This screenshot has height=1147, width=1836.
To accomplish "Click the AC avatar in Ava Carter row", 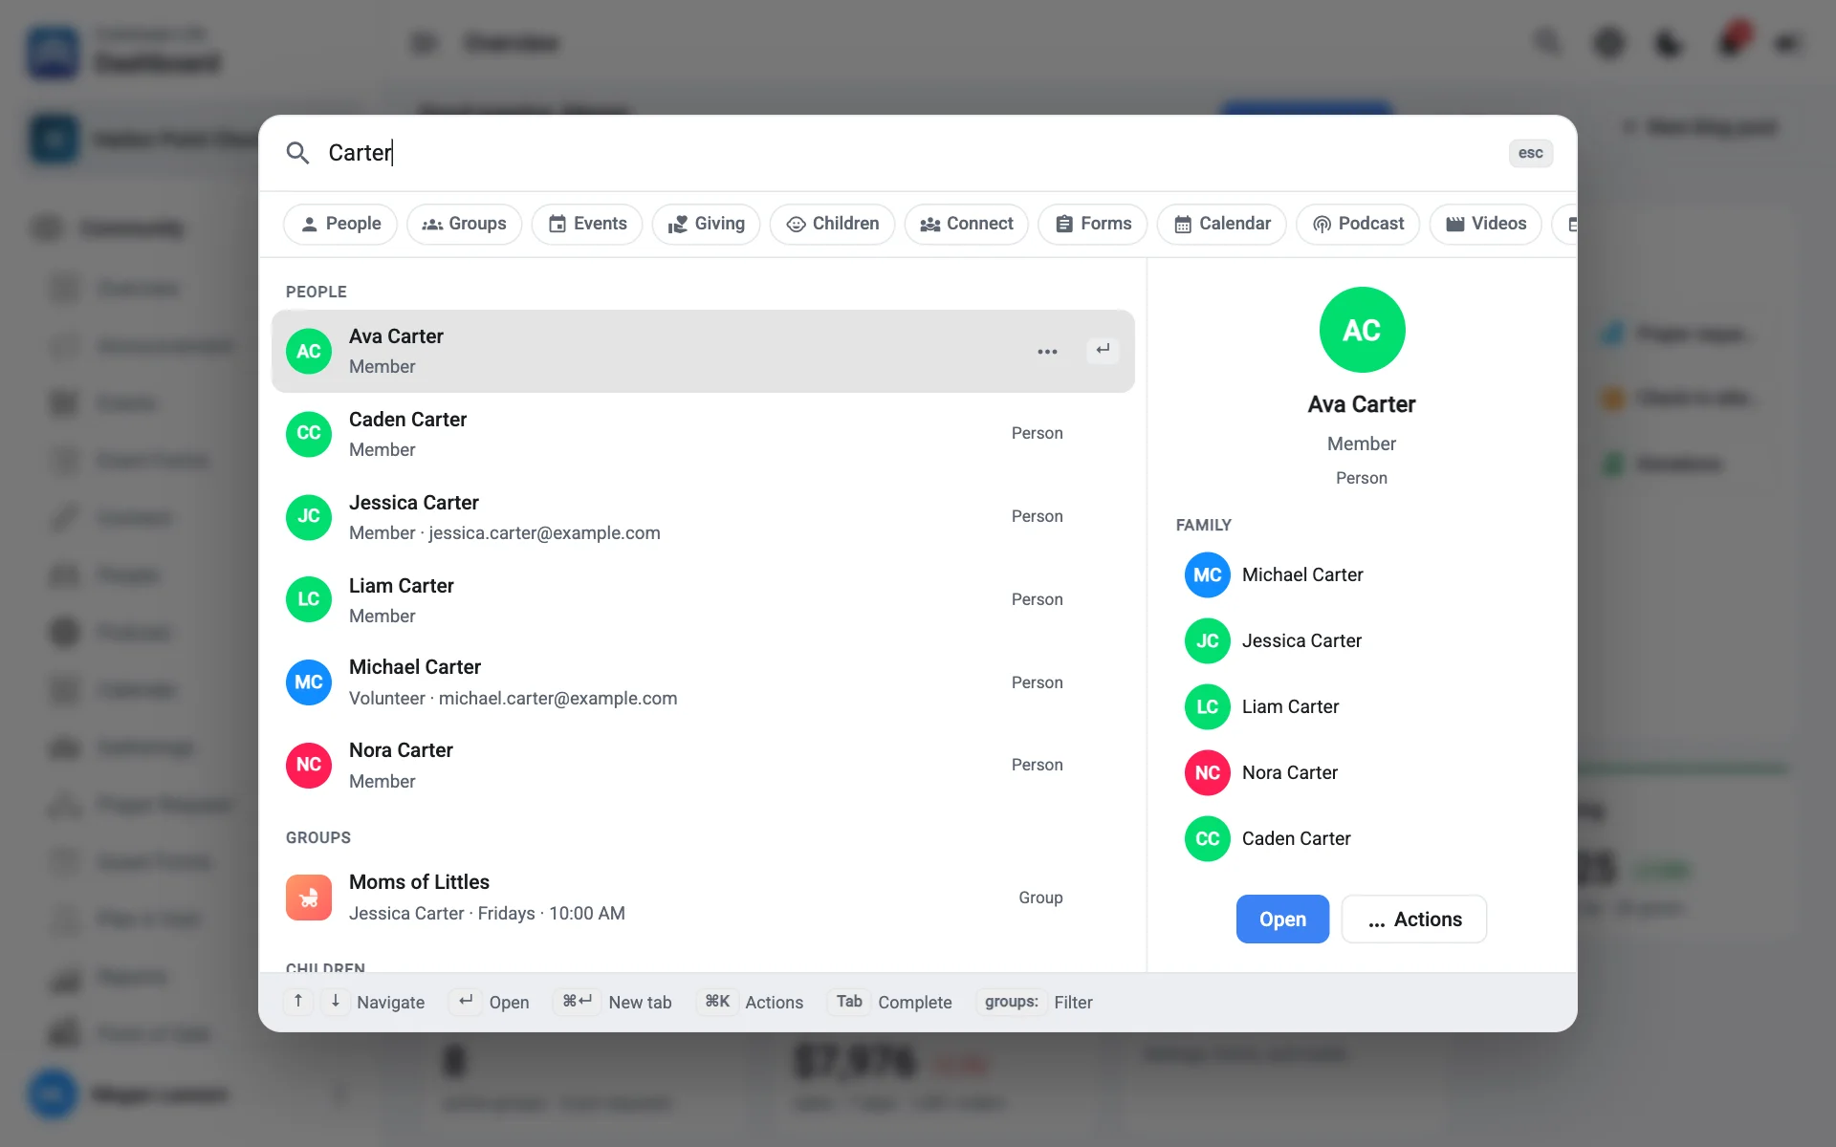I will coord(309,351).
